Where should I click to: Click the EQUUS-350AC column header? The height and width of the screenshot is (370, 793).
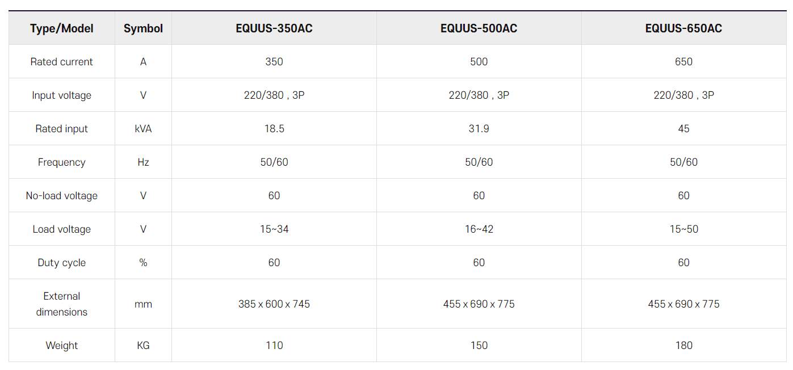pyautogui.click(x=274, y=28)
